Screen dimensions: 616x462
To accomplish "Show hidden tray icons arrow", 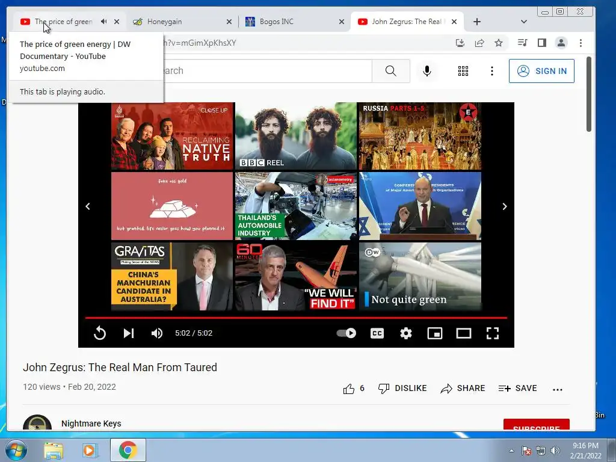I will (x=511, y=451).
